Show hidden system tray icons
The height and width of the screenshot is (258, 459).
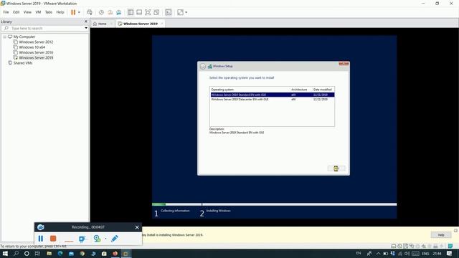(378, 254)
